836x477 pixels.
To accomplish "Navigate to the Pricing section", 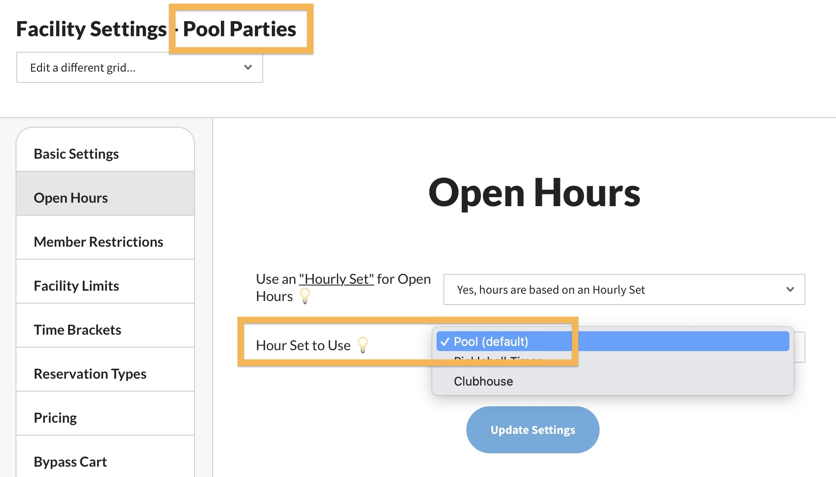I will click(x=55, y=418).
